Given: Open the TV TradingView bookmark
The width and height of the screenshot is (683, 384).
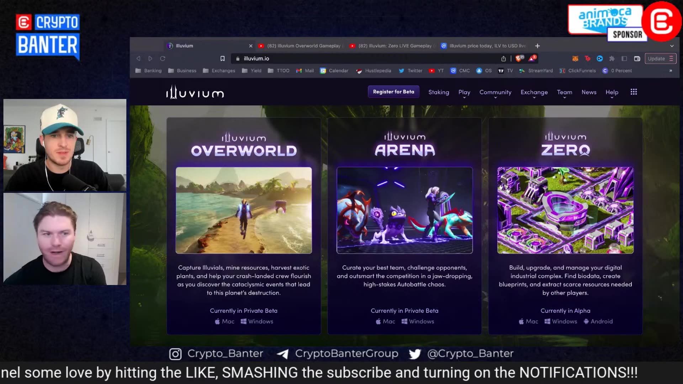Looking at the screenshot, I should 505,71.
